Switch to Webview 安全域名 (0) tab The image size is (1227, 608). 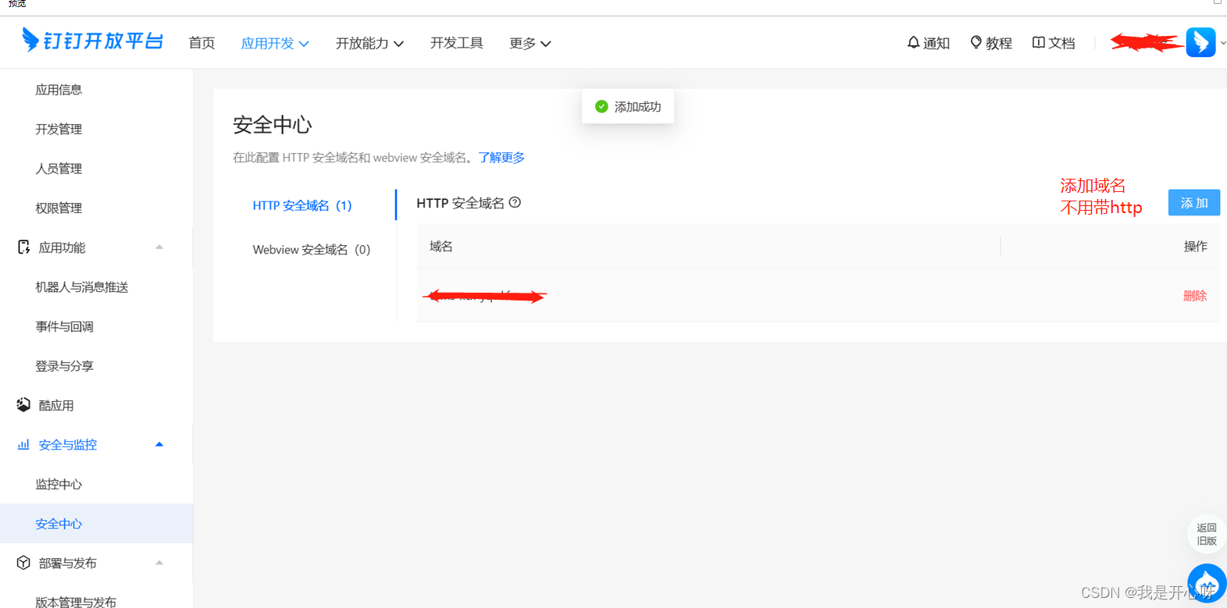(x=312, y=250)
